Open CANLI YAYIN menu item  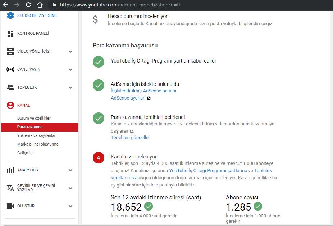pyautogui.click(x=29, y=69)
